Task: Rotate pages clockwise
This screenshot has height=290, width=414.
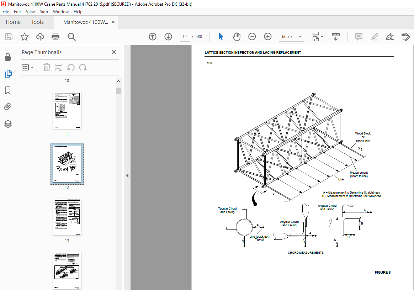Action: pyautogui.click(x=83, y=67)
